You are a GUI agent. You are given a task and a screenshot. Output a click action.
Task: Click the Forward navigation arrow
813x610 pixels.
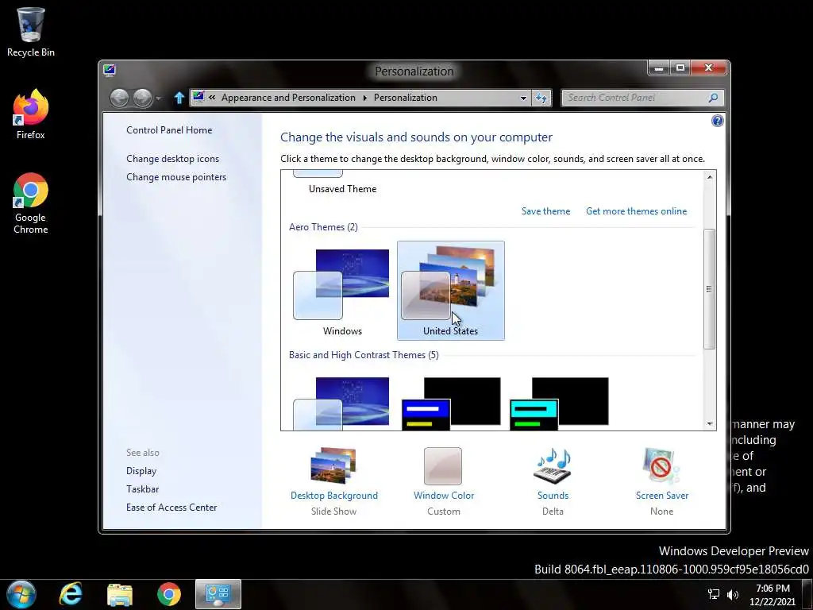tap(143, 98)
